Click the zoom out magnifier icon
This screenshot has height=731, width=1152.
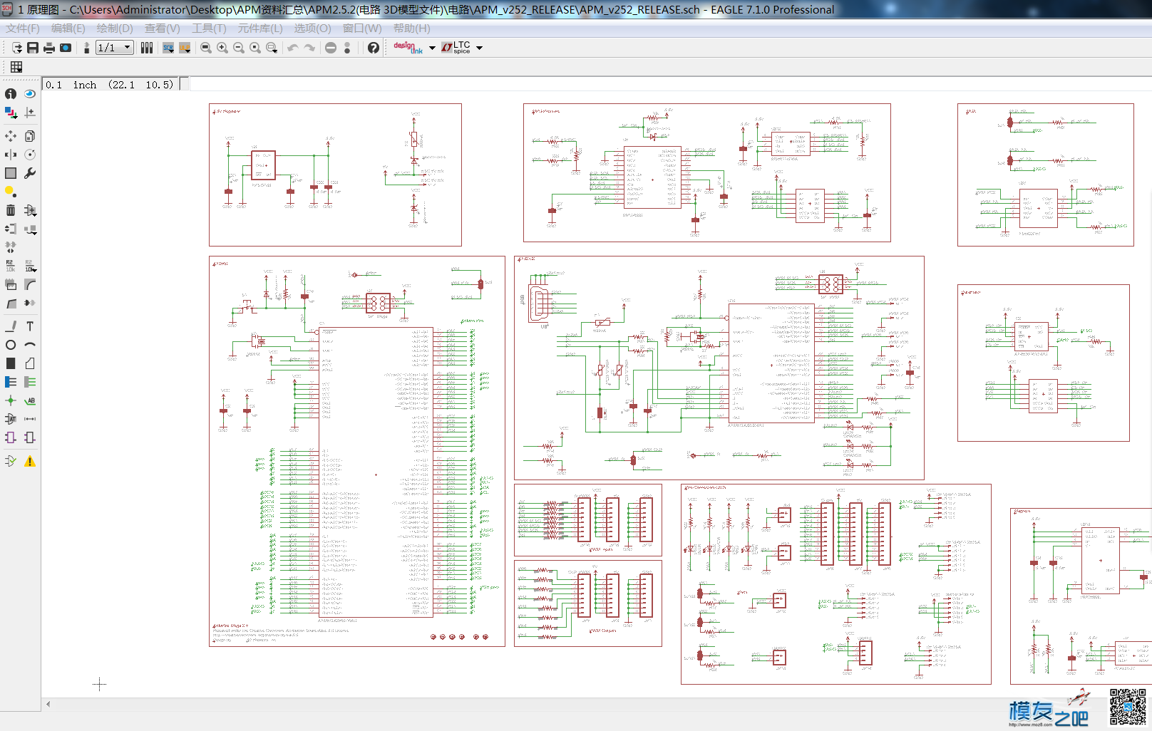(239, 48)
